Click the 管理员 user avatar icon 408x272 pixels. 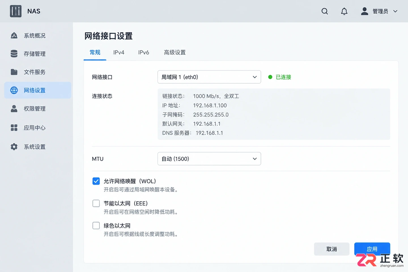(x=365, y=11)
